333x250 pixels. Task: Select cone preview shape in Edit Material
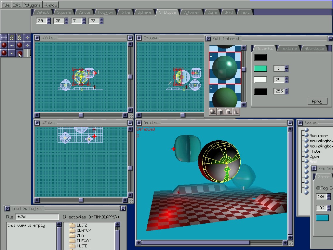[x=236, y=112]
